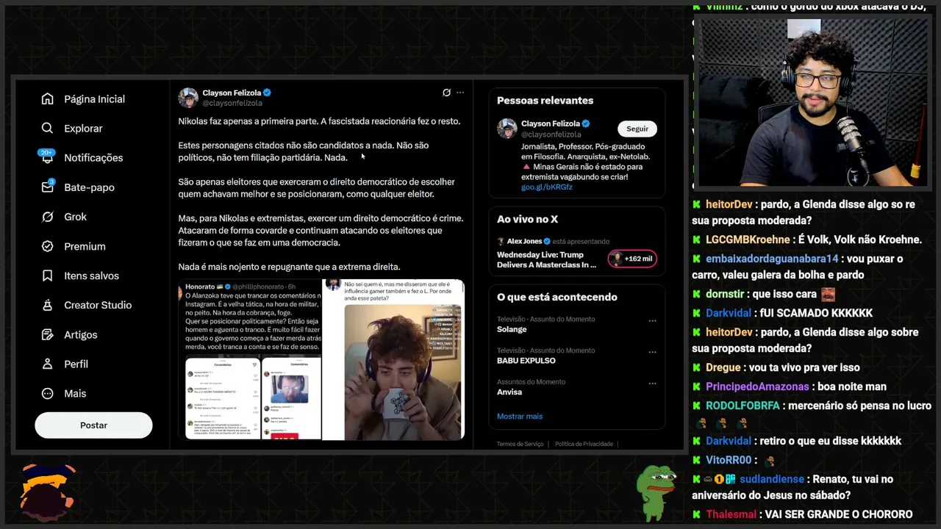Screen dimensions: 941x529
Task: Select the Página Inicial menu label
Action: [94, 99]
